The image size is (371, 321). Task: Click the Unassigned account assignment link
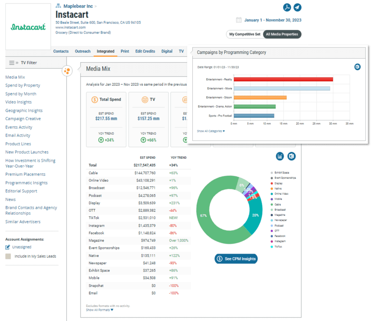coord(22,247)
